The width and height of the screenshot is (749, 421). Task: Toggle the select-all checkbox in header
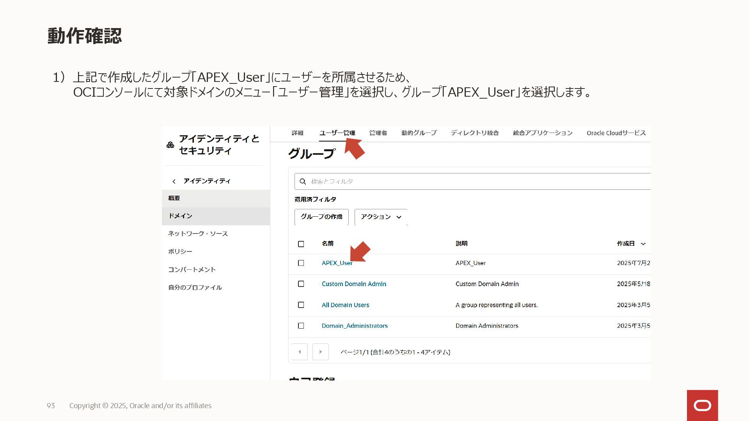[301, 244]
